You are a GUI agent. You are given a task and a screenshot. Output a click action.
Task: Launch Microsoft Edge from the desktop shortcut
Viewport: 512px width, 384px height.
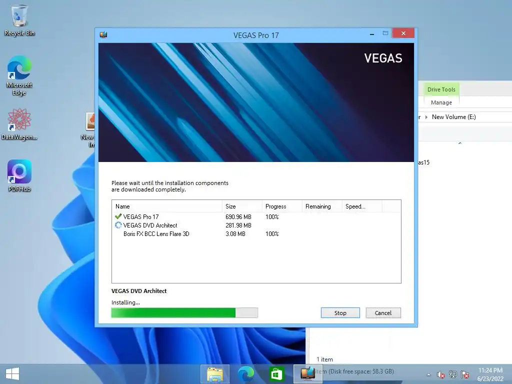(19, 75)
